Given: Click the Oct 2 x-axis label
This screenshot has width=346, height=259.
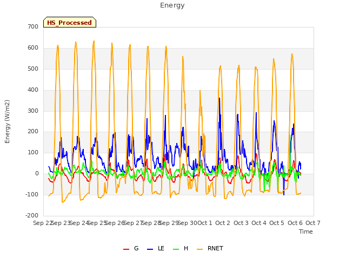Looking at the screenshot, I should 223,223.
